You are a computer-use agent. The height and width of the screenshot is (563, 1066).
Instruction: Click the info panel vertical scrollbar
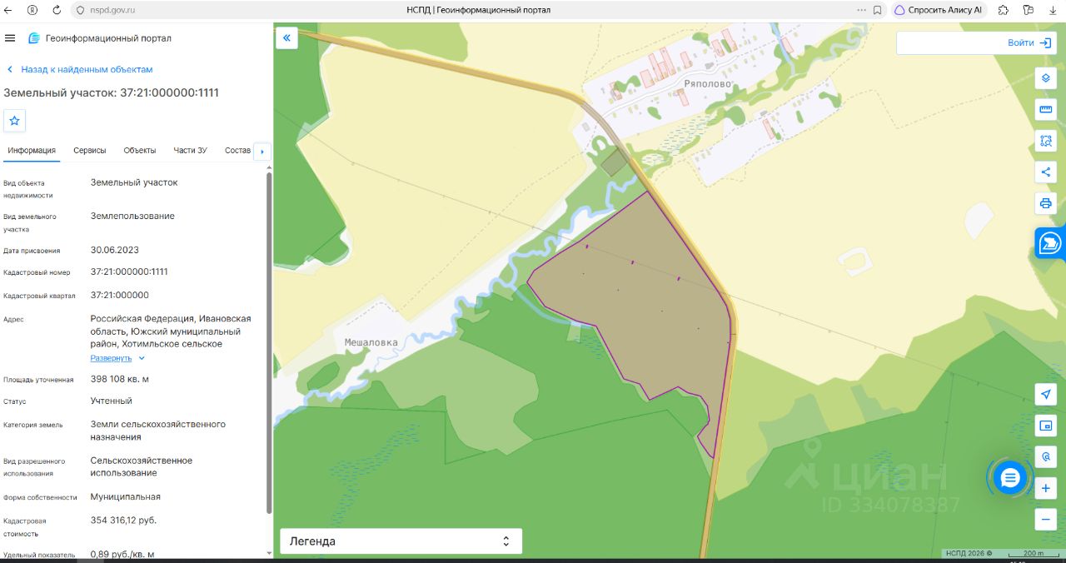click(269, 341)
